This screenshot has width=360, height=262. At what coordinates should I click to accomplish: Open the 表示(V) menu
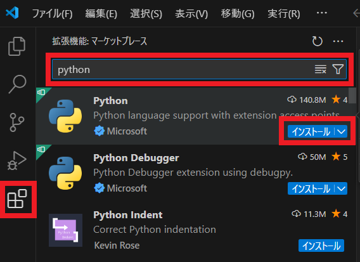[x=191, y=13]
